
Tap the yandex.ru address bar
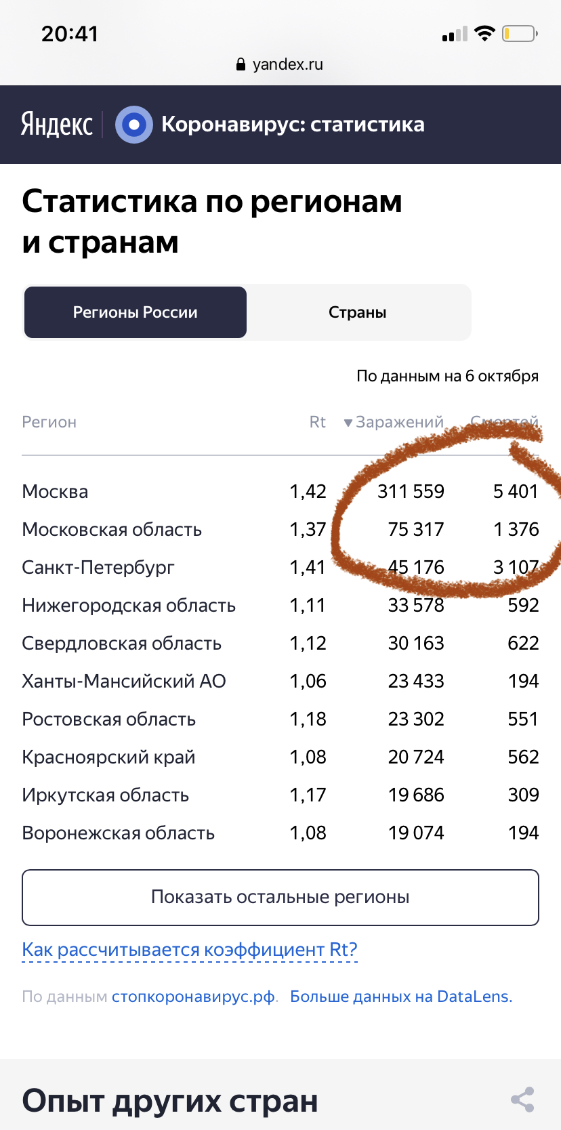pos(280,64)
